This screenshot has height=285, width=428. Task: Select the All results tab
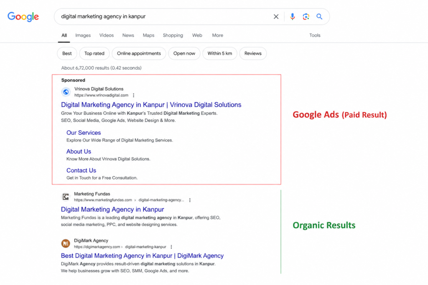tap(64, 35)
